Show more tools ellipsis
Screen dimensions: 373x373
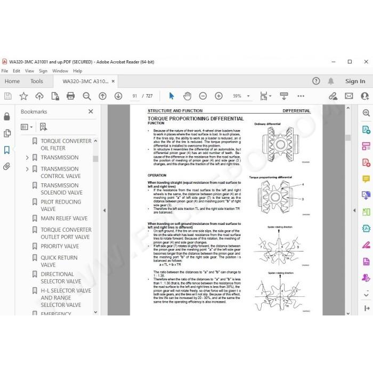(x=301, y=96)
